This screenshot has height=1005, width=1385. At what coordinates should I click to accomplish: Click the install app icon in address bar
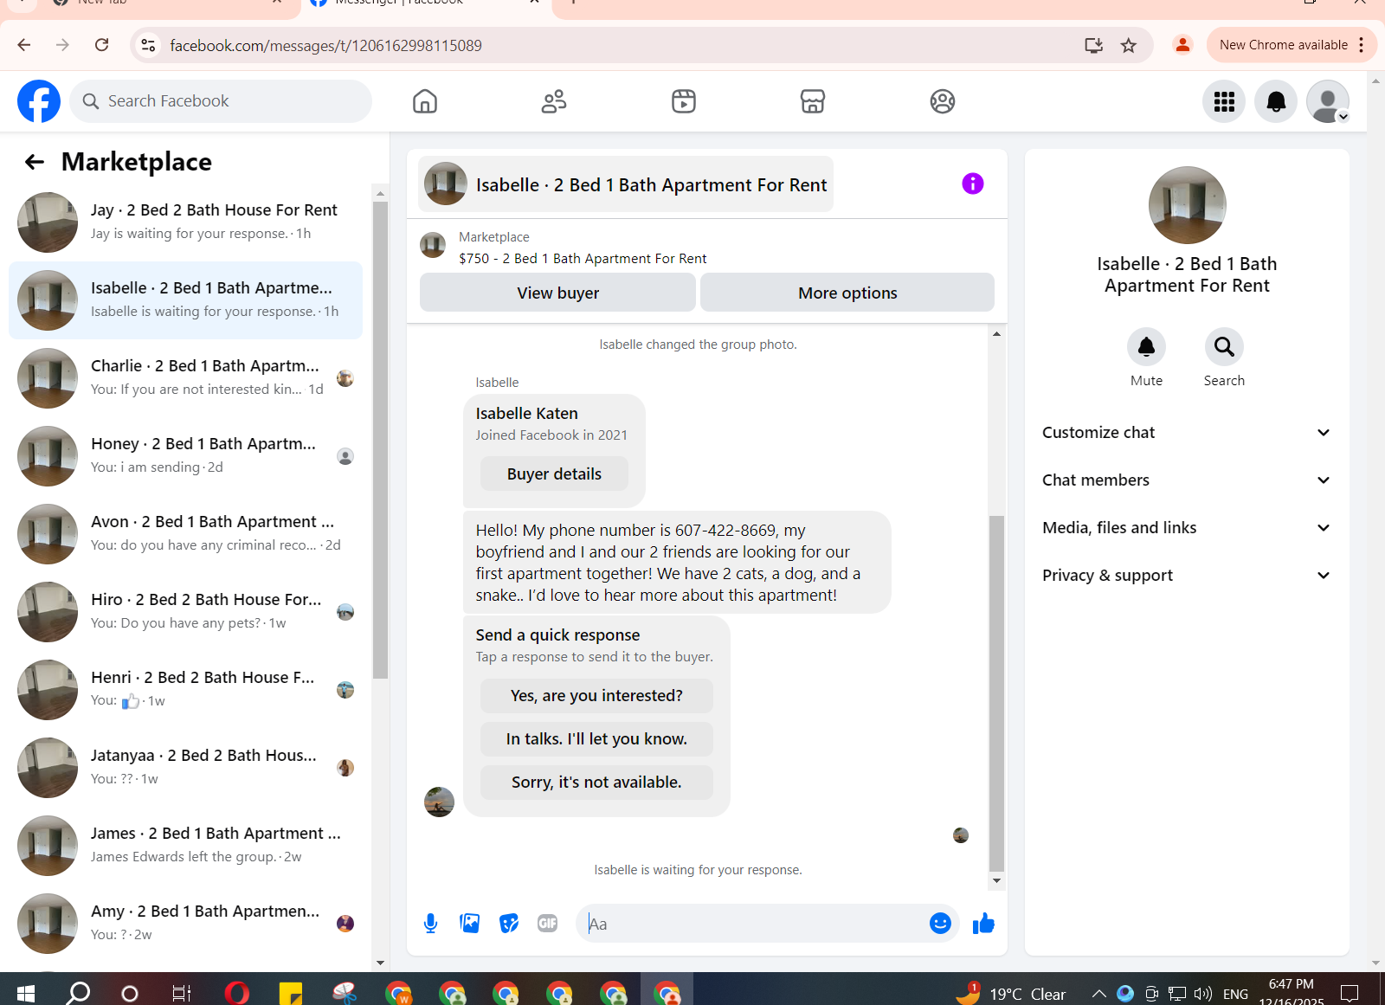1094,45
